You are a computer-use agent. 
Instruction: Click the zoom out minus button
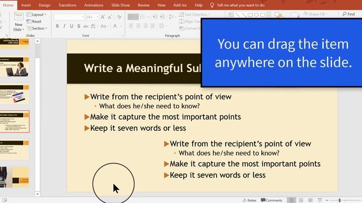coord(327,201)
